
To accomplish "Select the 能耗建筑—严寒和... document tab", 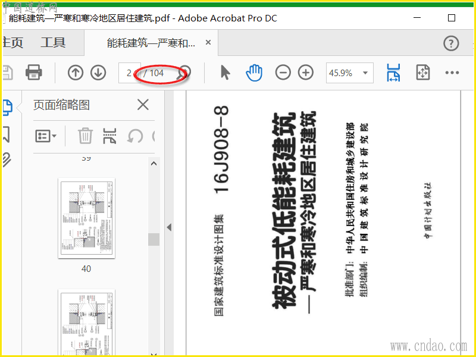I will click(151, 43).
